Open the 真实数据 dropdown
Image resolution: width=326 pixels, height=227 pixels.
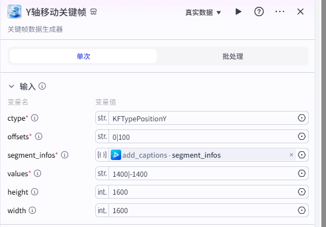[203, 13]
